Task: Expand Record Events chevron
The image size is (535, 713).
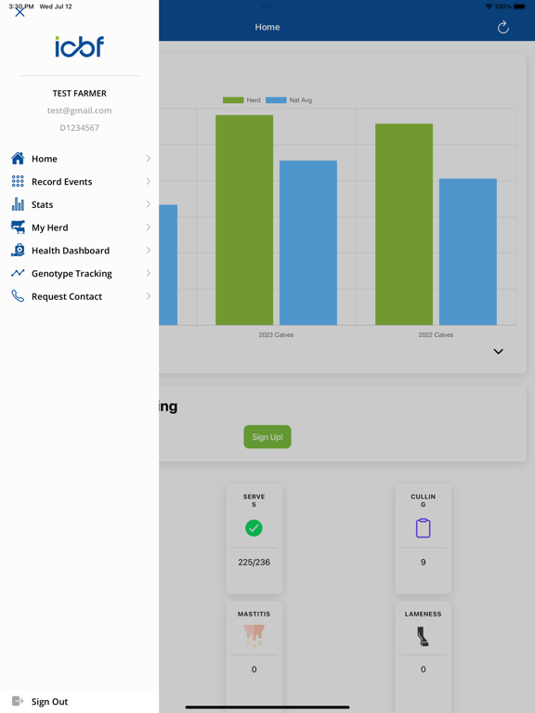Action: (149, 181)
